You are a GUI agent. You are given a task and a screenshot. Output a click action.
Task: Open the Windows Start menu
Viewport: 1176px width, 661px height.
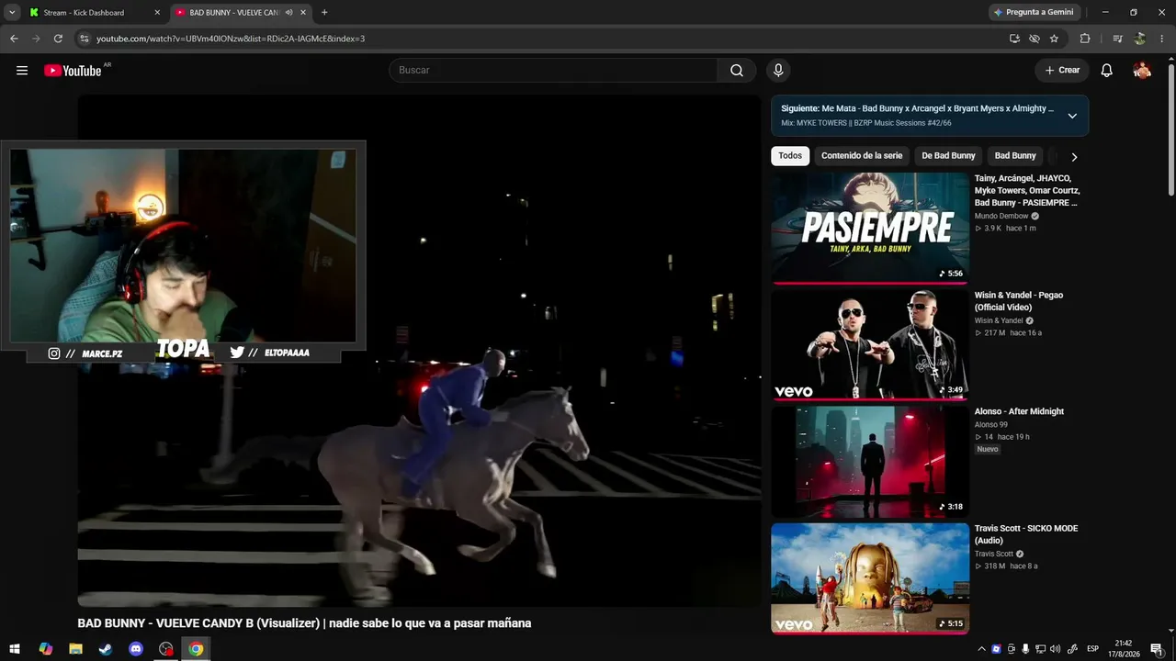15,649
